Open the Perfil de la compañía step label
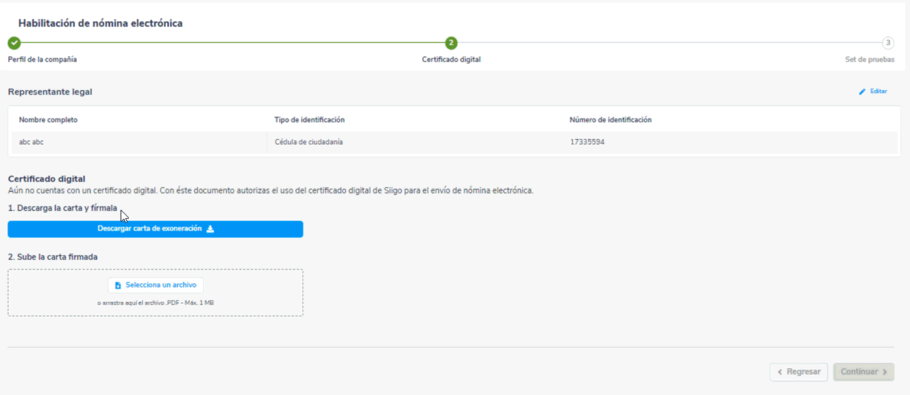This screenshot has height=395, width=910. [x=42, y=60]
